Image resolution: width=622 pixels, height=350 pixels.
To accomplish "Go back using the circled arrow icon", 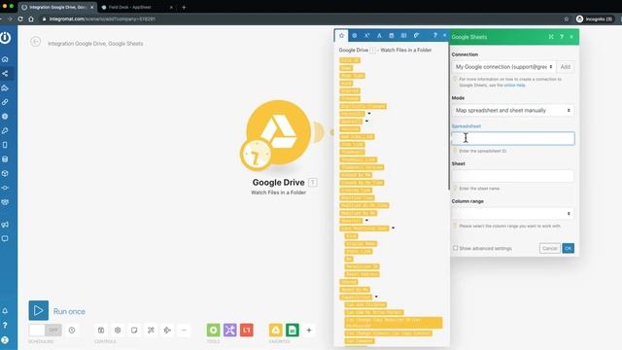I will [x=35, y=42].
